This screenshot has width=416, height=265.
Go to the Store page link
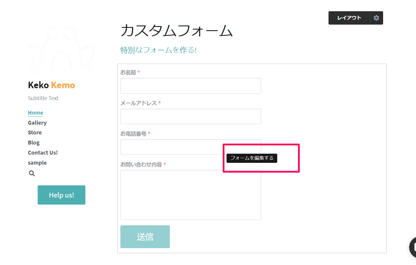35,132
